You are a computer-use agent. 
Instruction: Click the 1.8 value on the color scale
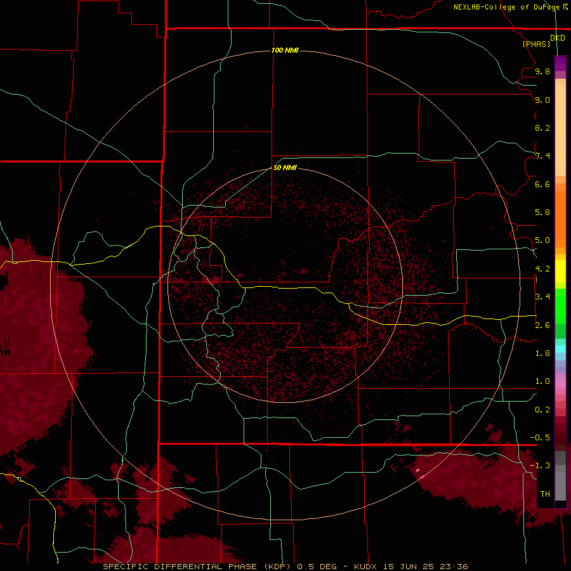pos(542,353)
